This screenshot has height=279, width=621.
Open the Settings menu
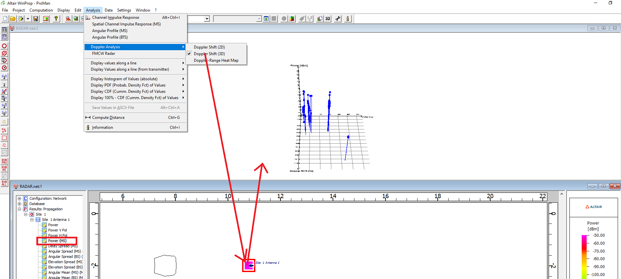pos(124,10)
